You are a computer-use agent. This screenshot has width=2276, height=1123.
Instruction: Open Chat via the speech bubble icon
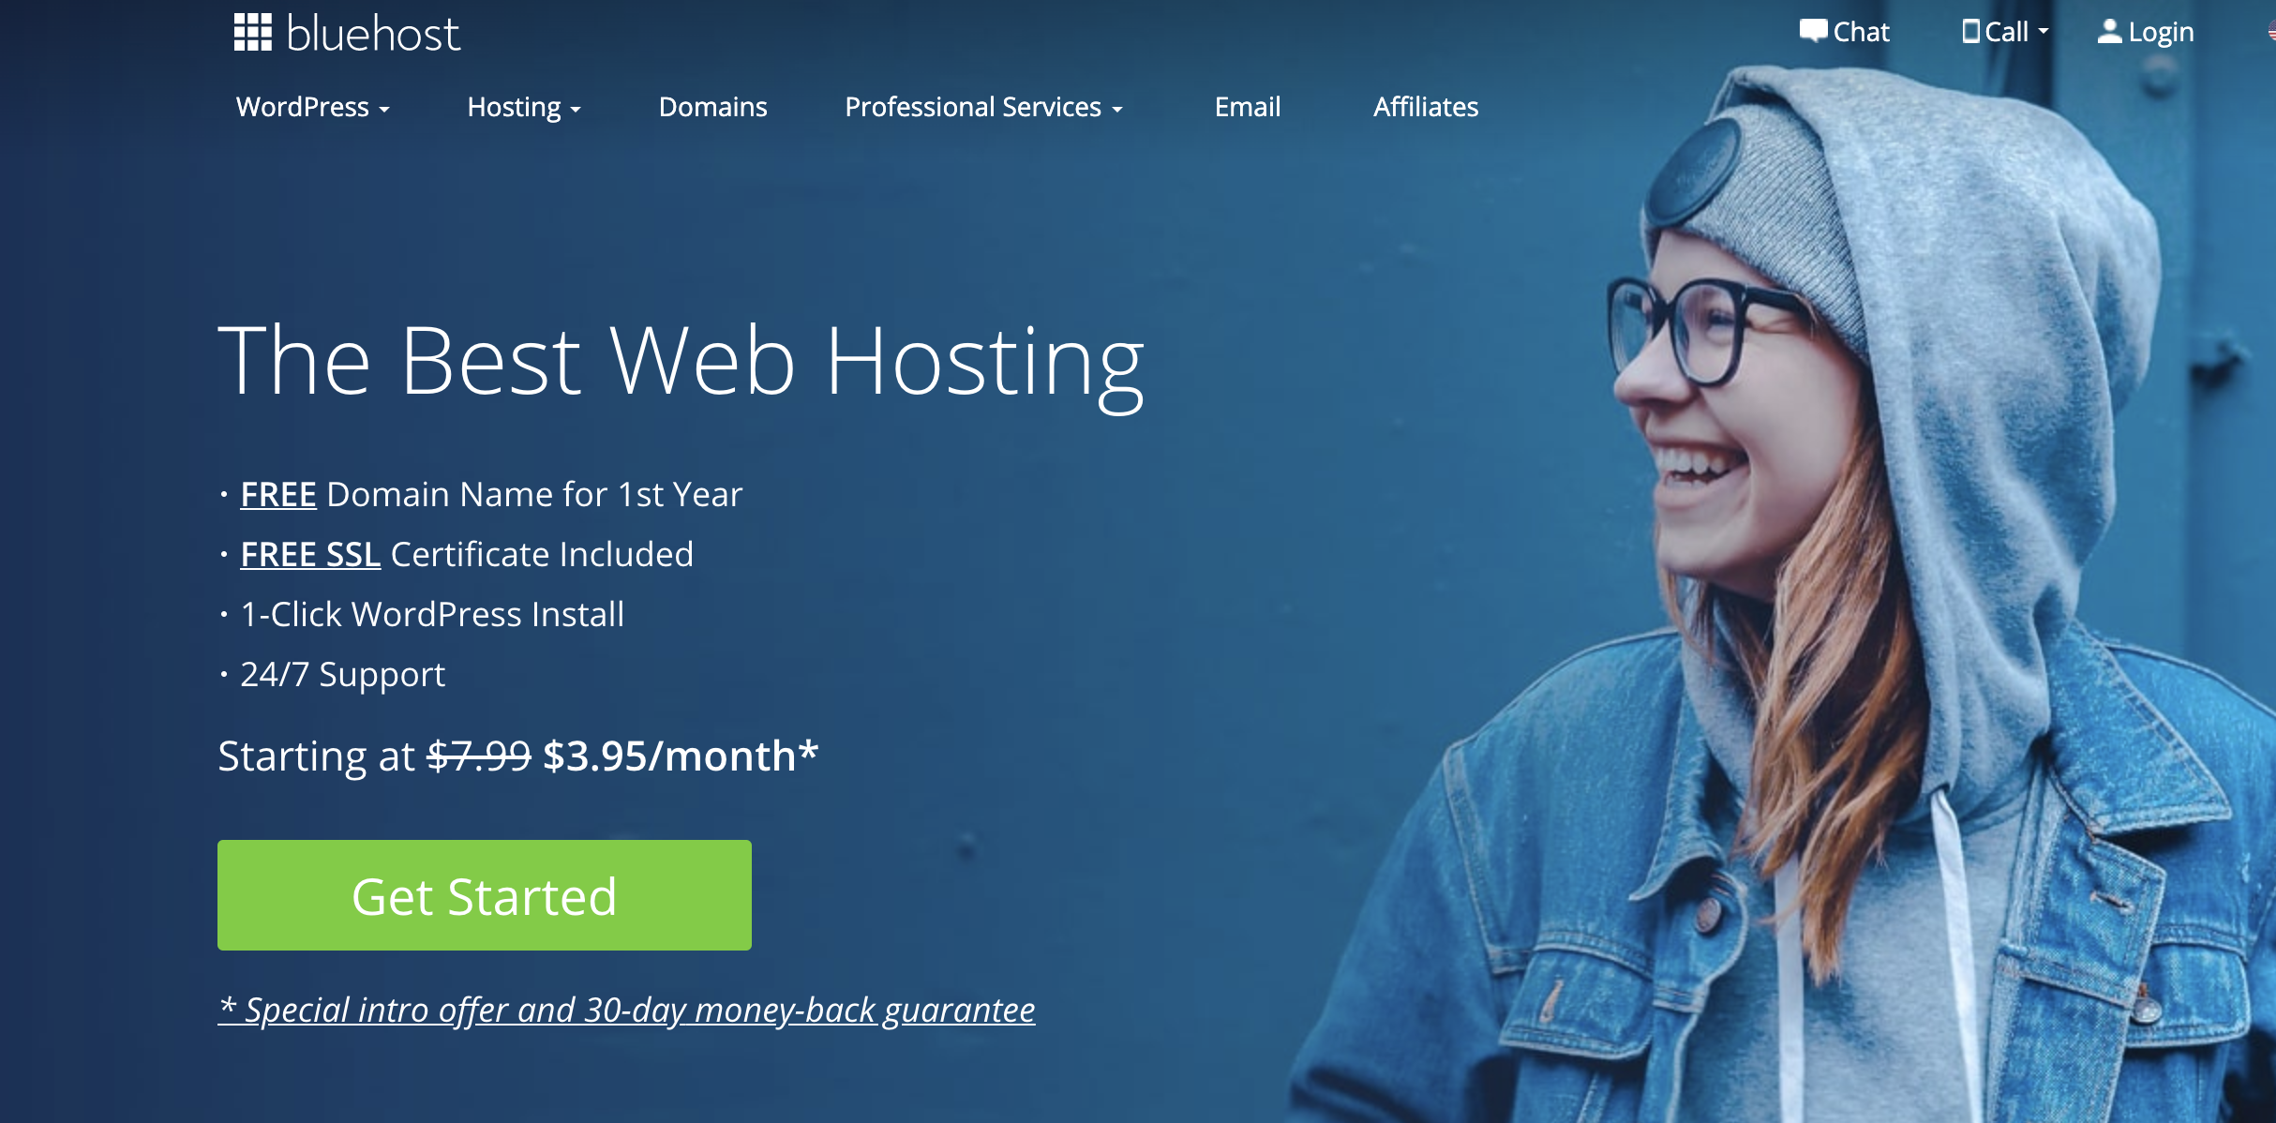pos(1813,31)
